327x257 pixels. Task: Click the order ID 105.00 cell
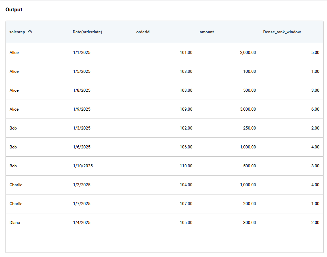point(186,223)
